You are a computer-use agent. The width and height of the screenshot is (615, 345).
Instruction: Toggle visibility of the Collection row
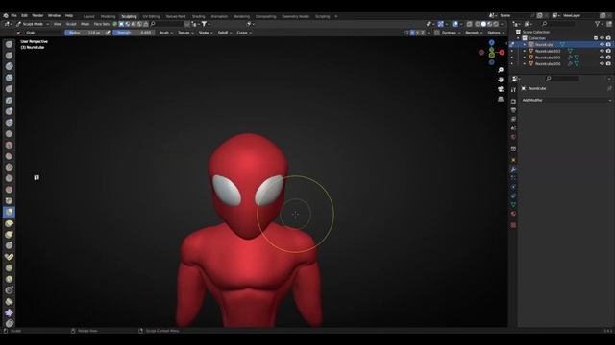[602, 38]
